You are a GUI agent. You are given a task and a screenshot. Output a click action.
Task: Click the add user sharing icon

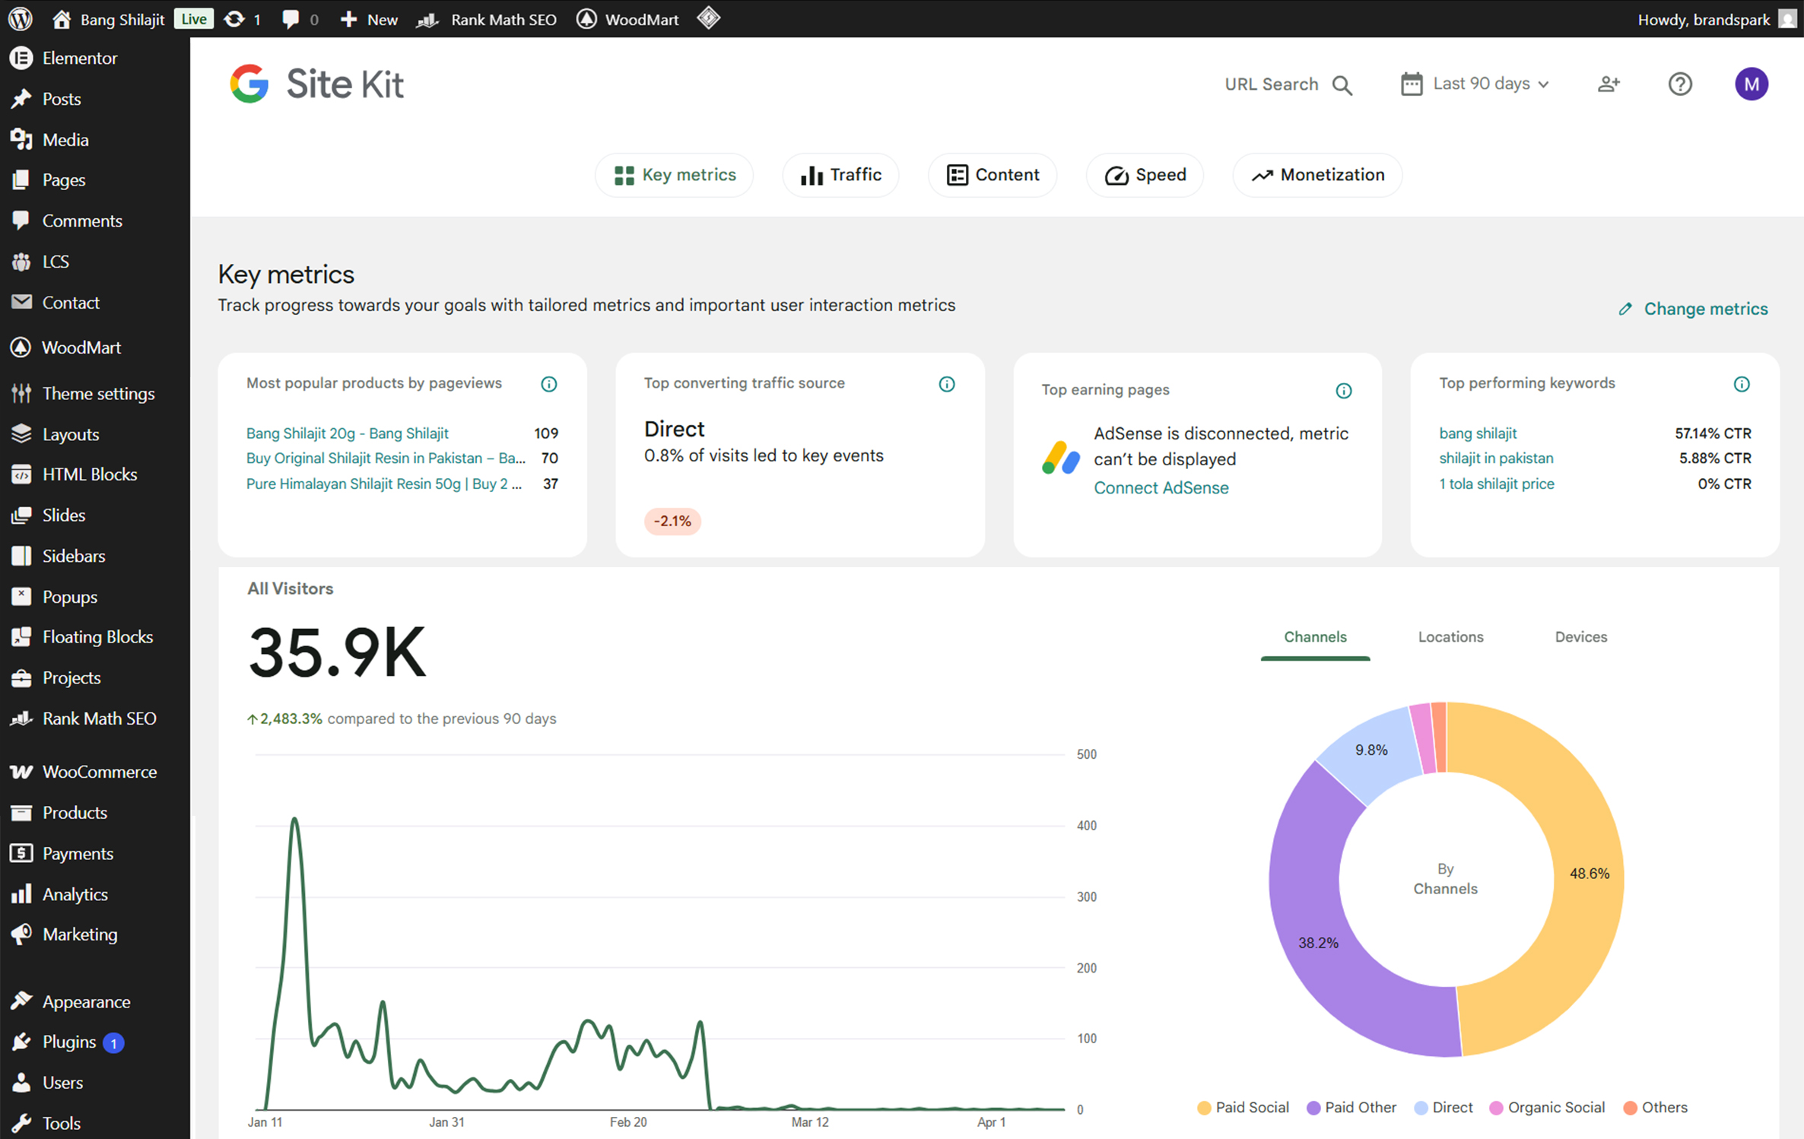pyautogui.click(x=1609, y=84)
